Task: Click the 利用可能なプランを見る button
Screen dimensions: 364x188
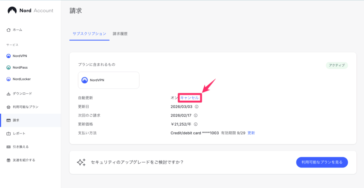Action: pos(322,163)
